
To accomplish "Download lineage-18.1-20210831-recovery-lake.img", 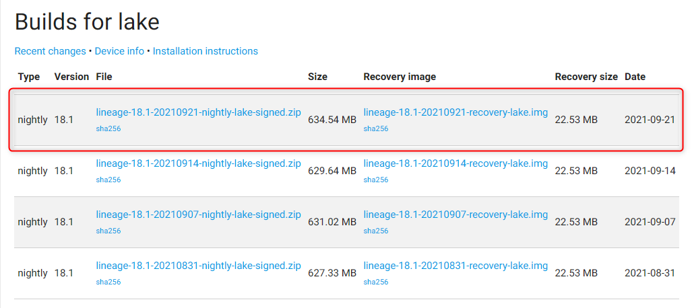I will [455, 266].
